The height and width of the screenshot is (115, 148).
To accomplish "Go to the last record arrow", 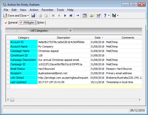I will click(71, 15).
